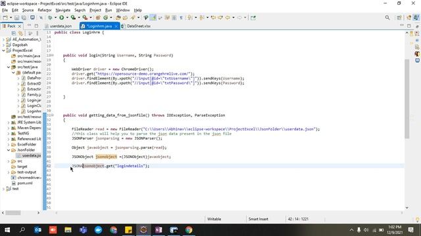Open the Run button dropdown arrow
The image size is (421, 236).
click(67, 18)
